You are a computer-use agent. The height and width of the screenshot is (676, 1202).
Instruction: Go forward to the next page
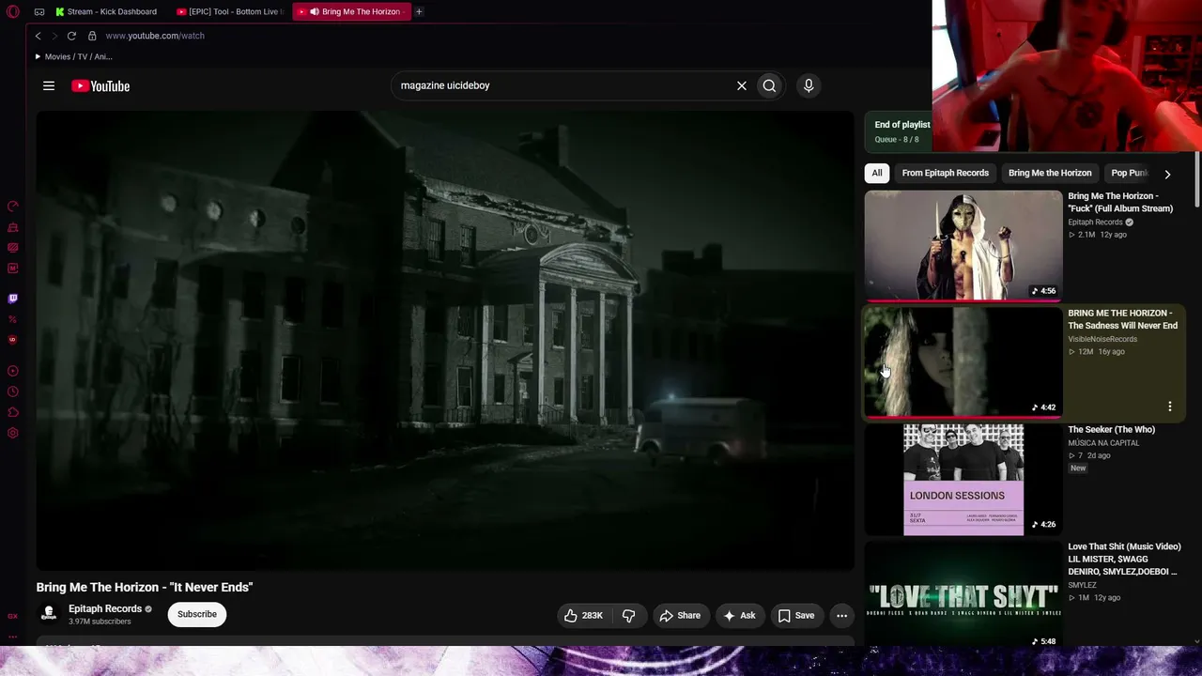click(x=54, y=36)
